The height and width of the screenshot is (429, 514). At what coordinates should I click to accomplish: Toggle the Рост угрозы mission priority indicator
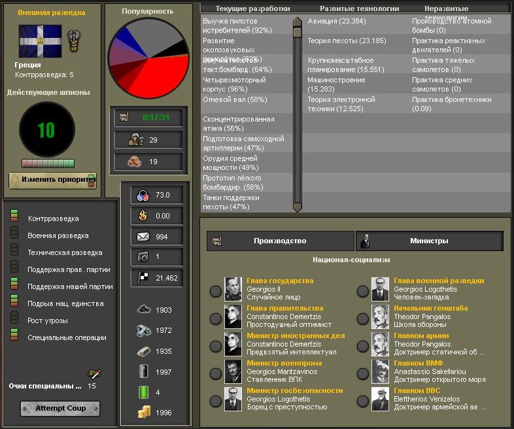tap(14, 320)
